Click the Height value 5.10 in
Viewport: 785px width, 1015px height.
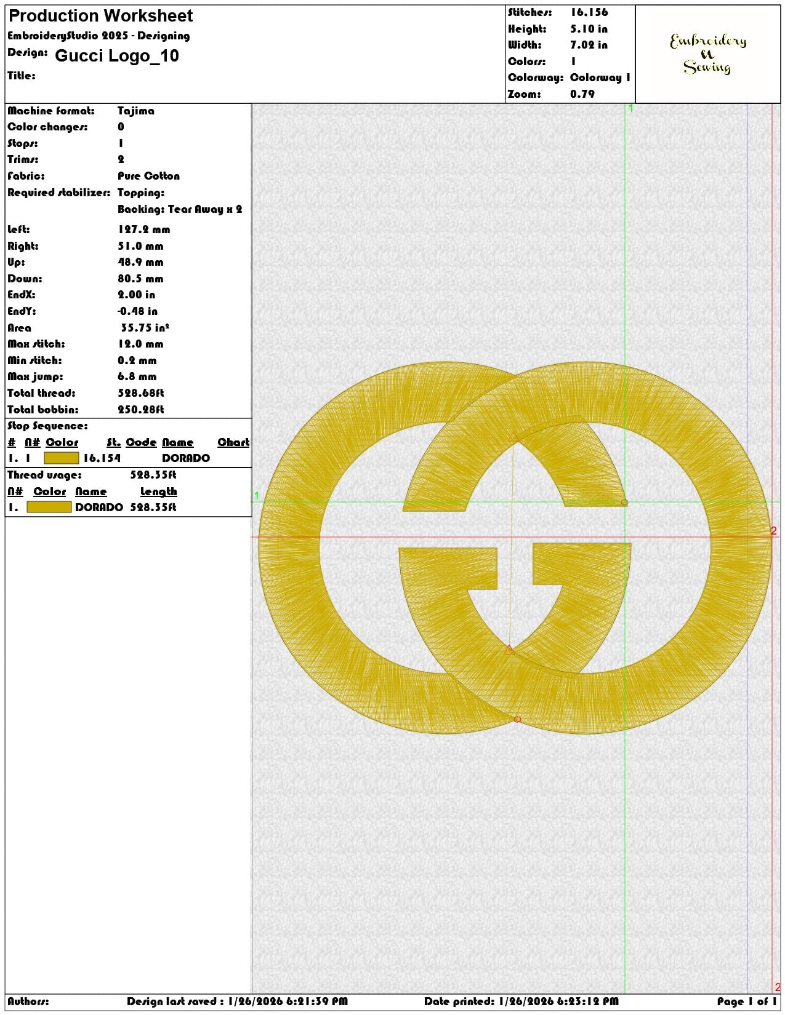589,29
